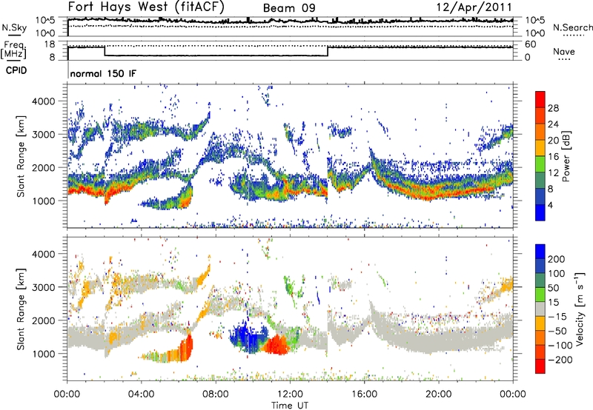Select the Slant Range label on velocity panel
The height and width of the screenshot is (410, 593).
pos(21,309)
